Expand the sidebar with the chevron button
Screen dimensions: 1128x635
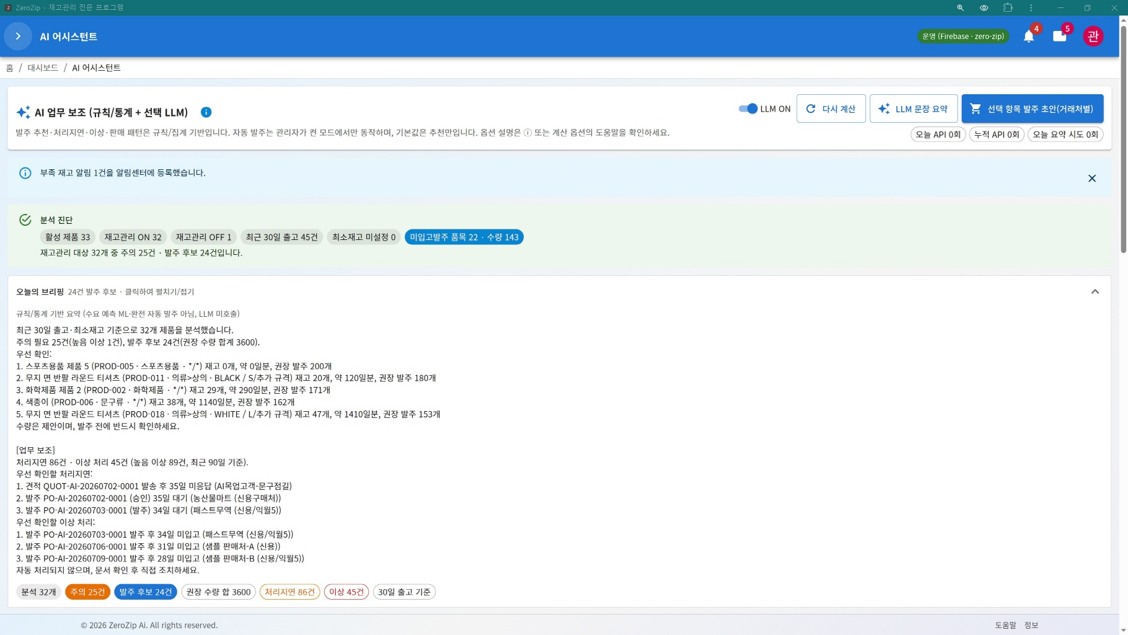click(18, 36)
